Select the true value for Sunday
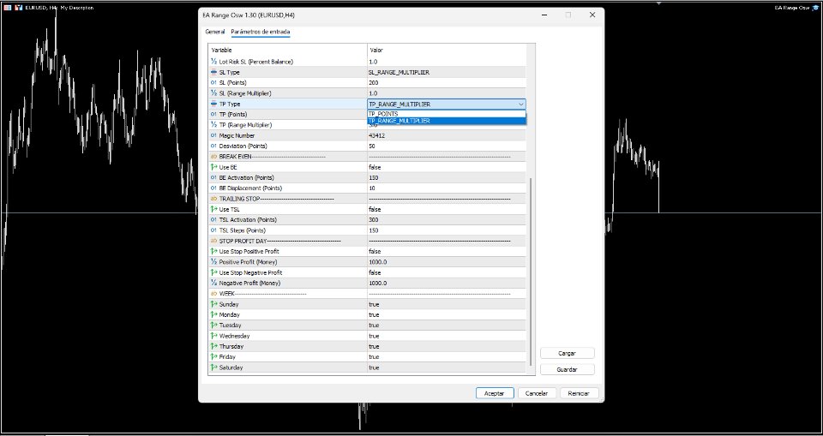The image size is (823, 436). (374, 304)
